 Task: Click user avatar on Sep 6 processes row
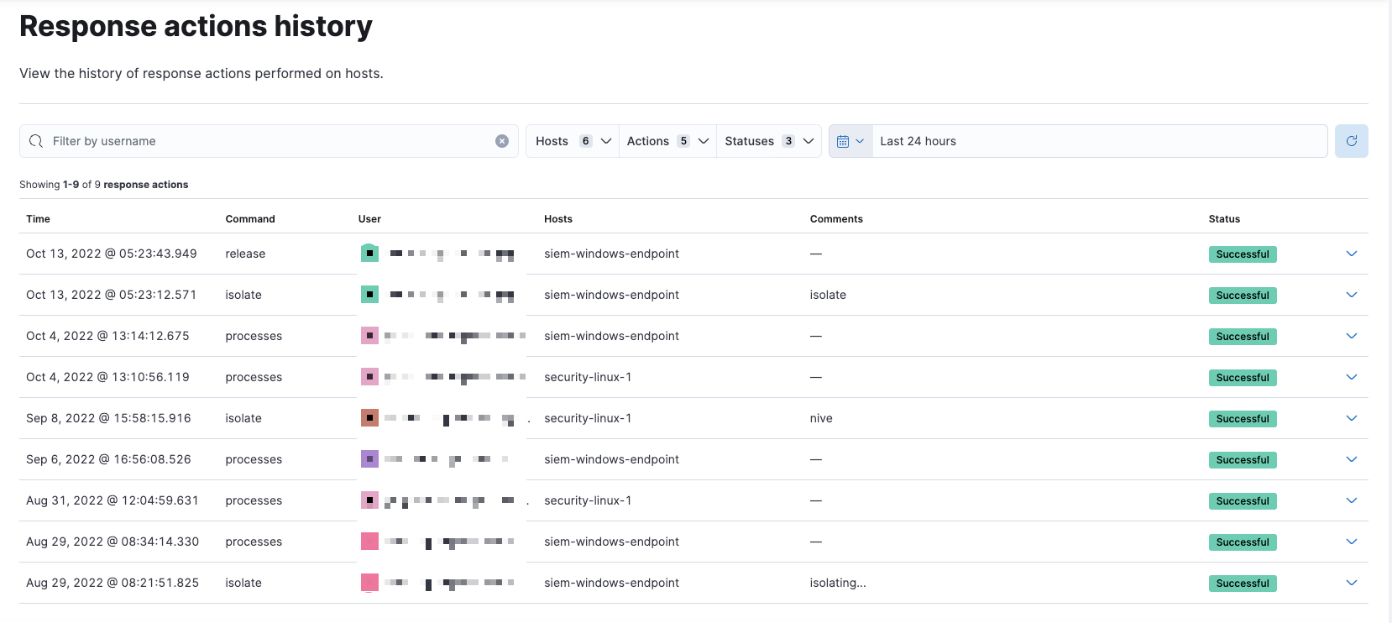tap(369, 459)
